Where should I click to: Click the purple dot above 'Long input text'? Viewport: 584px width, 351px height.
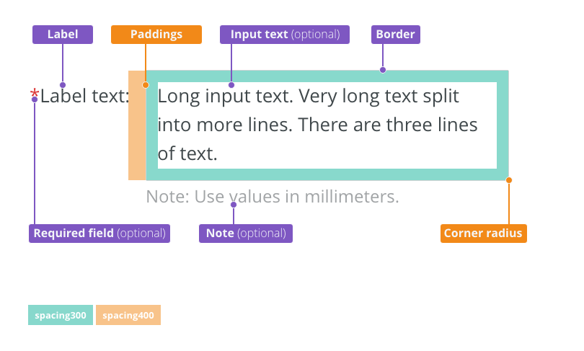(x=231, y=85)
